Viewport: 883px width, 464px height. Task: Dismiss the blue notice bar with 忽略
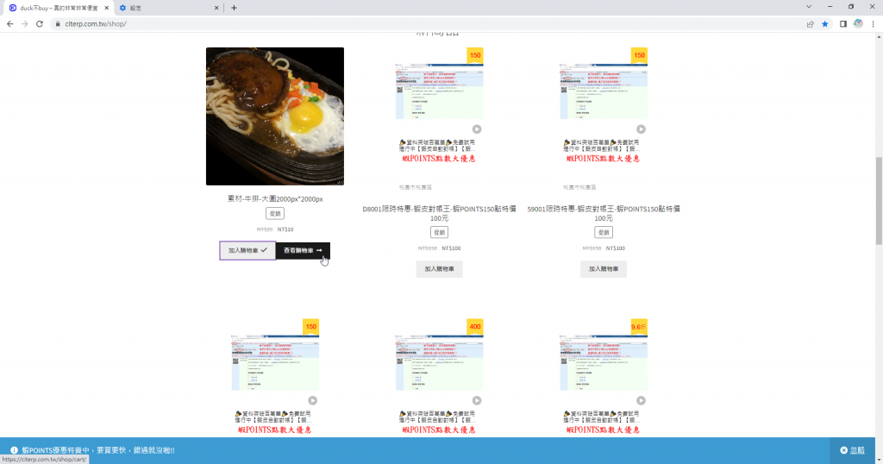click(853, 450)
